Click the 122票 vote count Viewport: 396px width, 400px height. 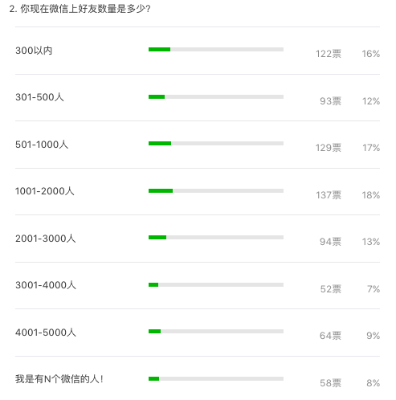click(329, 54)
